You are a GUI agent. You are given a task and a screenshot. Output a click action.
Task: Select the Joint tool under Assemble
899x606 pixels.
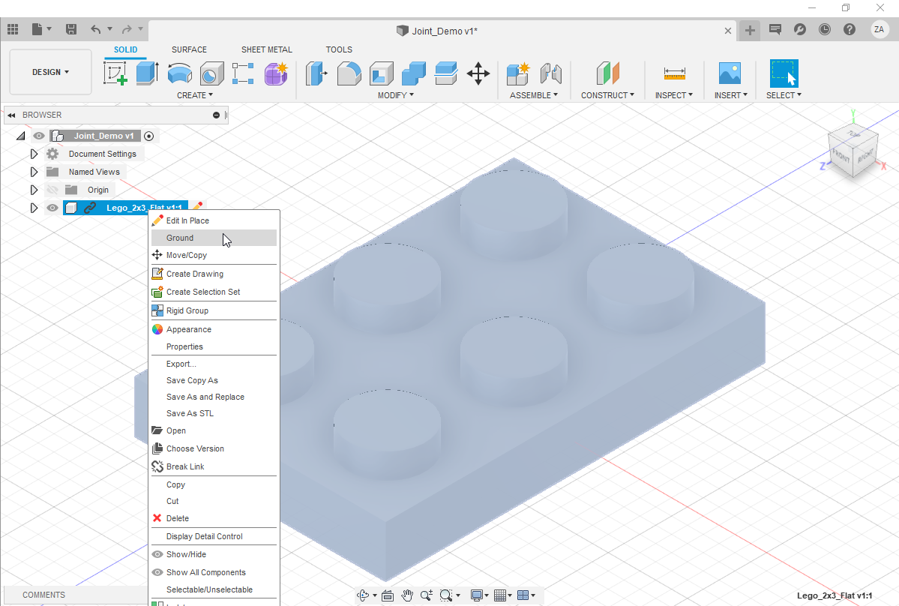552,73
